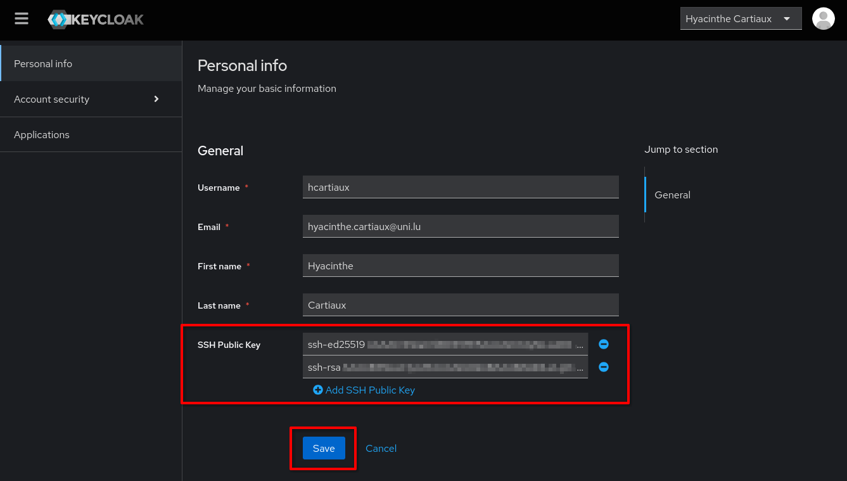Save the personal info changes
Viewport: 847px width, 481px height.
(x=323, y=448)
